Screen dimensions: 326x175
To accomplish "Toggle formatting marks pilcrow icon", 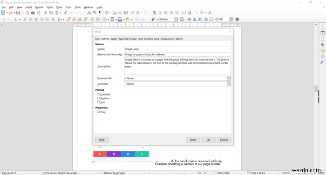I will point(100,13).
